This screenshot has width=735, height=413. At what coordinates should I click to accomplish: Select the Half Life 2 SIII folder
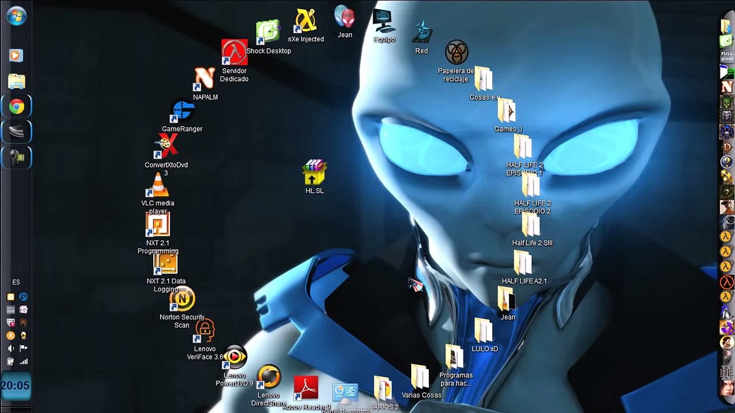531,225
